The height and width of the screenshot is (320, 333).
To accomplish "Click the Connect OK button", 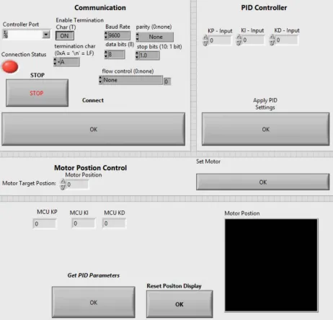I will point(93,129).
